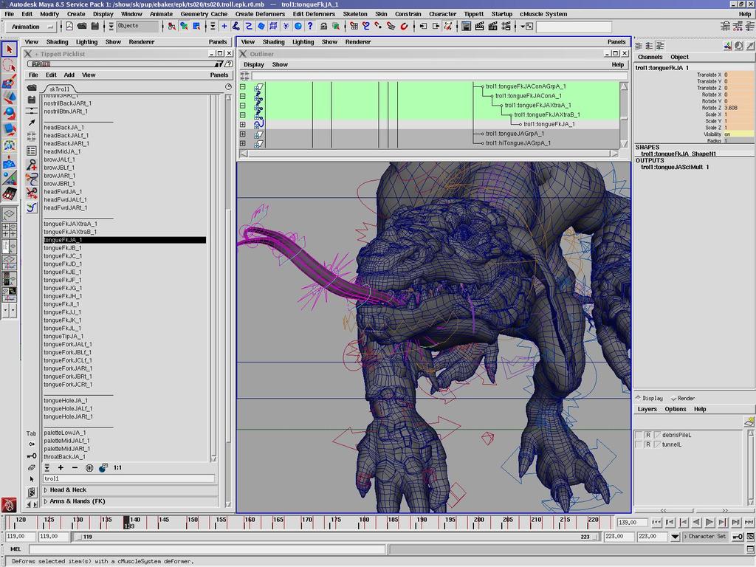Click the auto keyframe key icon

[x=738, y=537]
